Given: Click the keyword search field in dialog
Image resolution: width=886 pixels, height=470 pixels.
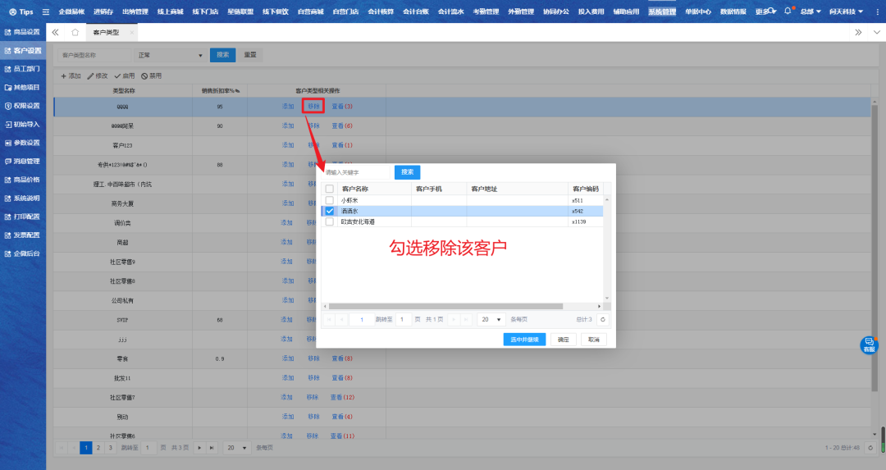Looking at the screenshot, I should tap(356, 172).
